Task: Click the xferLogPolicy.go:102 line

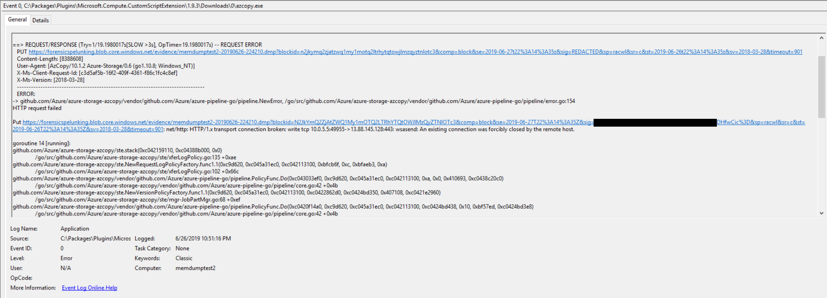Action: [x=137, y=172]
